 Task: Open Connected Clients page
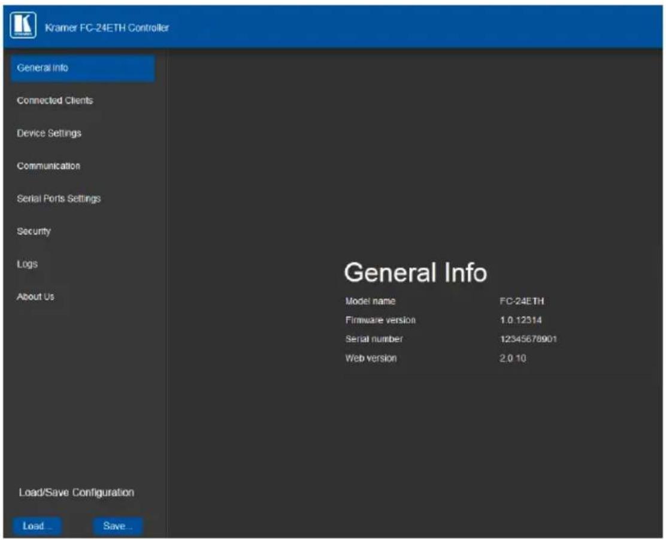pyautogui.click(x=55, y=101)
